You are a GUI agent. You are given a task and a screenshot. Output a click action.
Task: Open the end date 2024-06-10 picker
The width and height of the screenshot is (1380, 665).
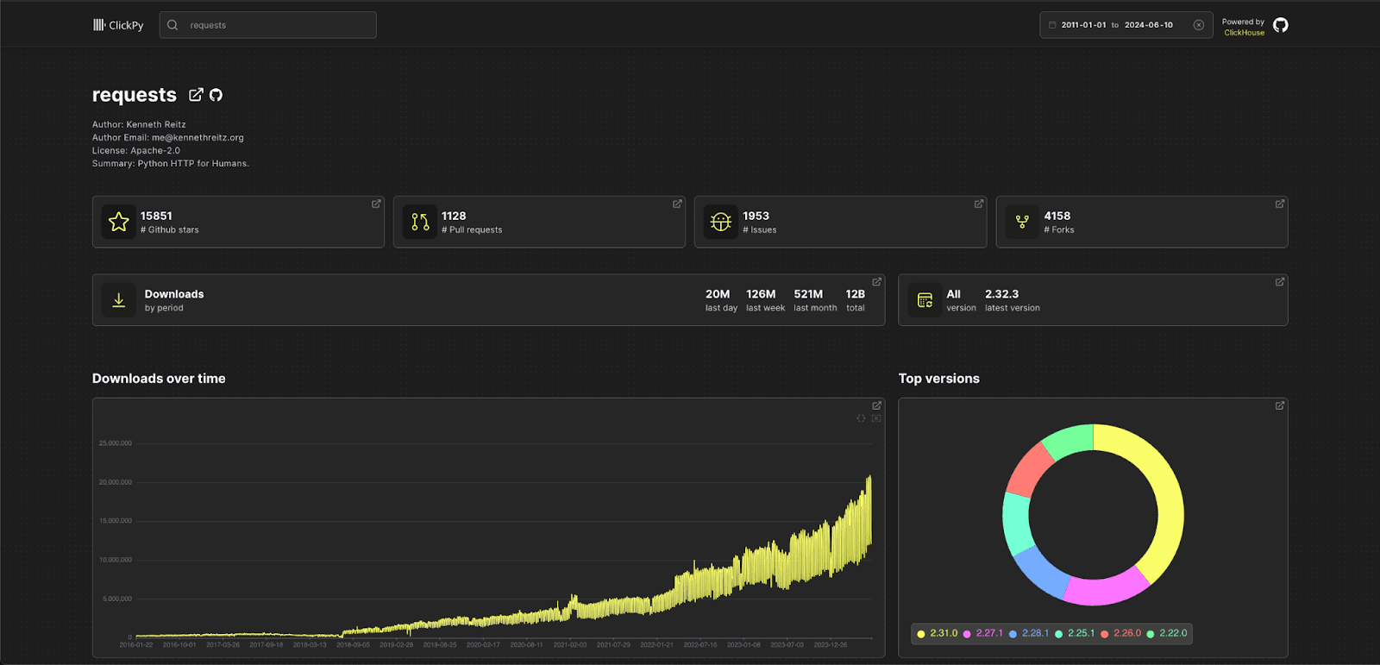pos(1148,25)
